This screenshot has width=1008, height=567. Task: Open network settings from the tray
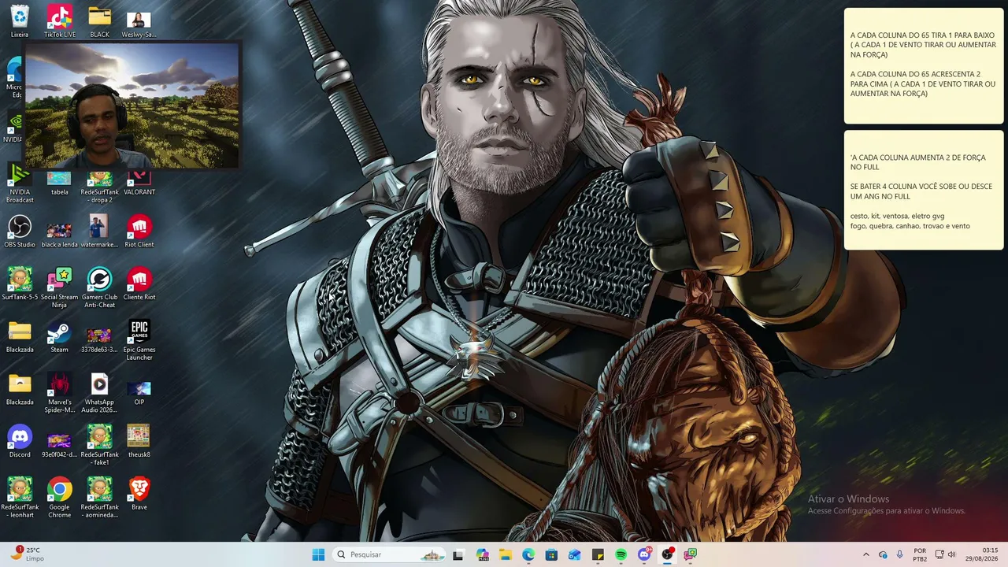939,554
